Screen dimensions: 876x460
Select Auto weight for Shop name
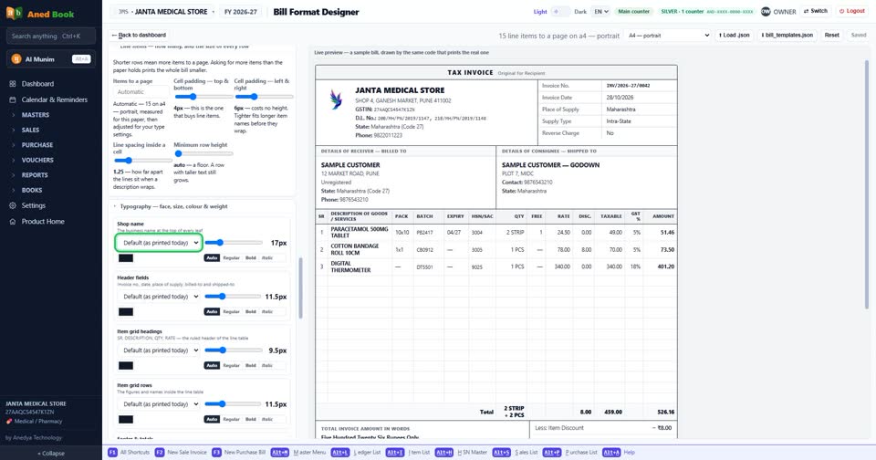[212, 257]
